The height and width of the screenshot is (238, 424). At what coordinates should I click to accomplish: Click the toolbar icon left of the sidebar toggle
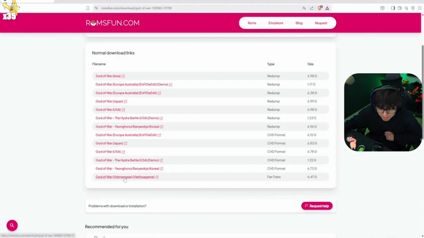point(382,8)
